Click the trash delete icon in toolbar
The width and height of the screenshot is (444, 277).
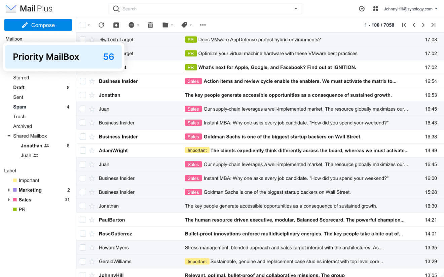[x=150, y=25]
